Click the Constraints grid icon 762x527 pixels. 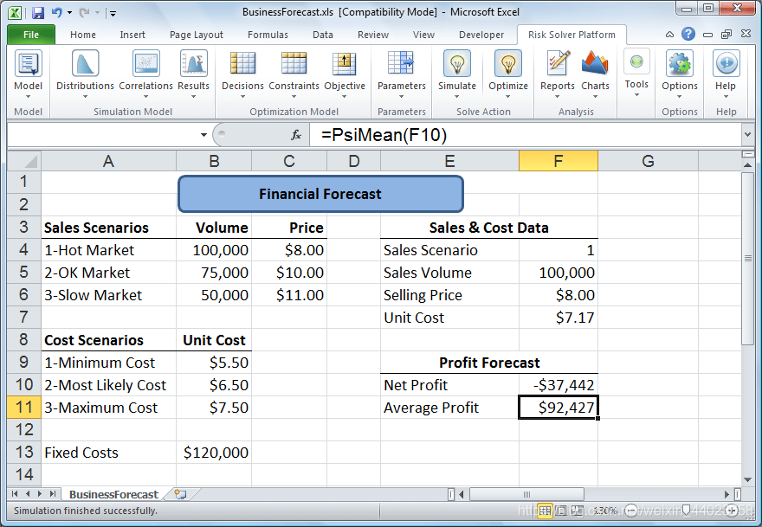[294, 63]
